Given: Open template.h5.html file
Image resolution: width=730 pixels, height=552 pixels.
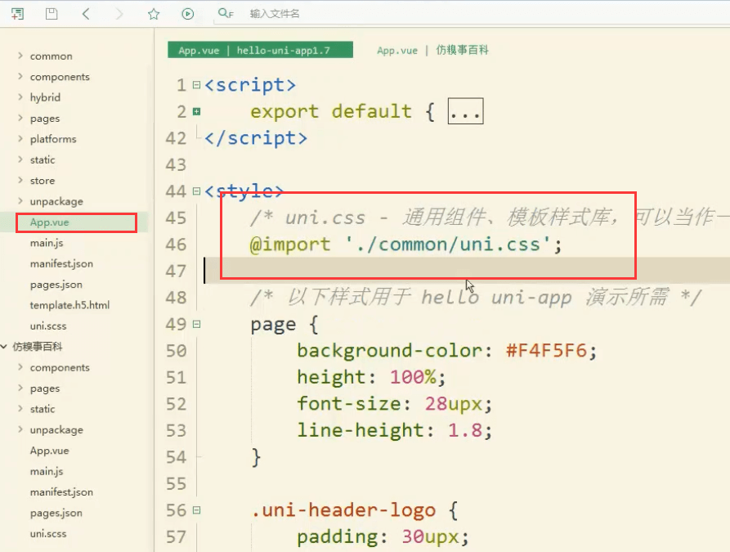Looking at the screenshot, I should click(69, 305).
